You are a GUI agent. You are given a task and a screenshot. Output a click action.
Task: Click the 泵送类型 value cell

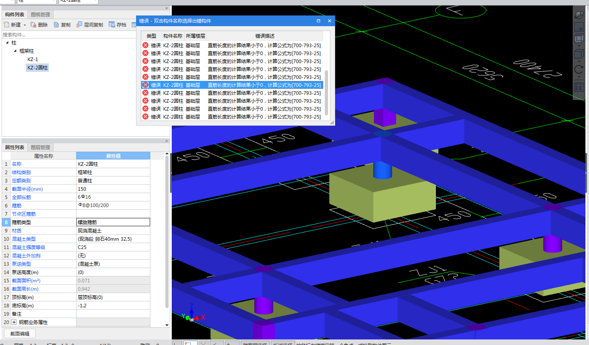pos(113,264)
